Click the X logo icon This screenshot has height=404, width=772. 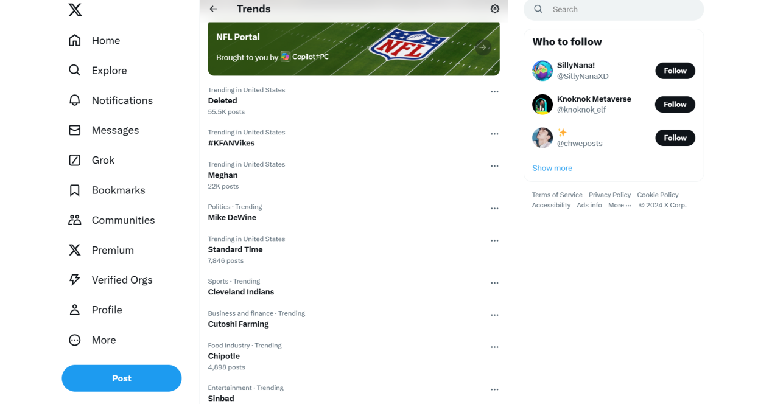(x=75, y=10)
